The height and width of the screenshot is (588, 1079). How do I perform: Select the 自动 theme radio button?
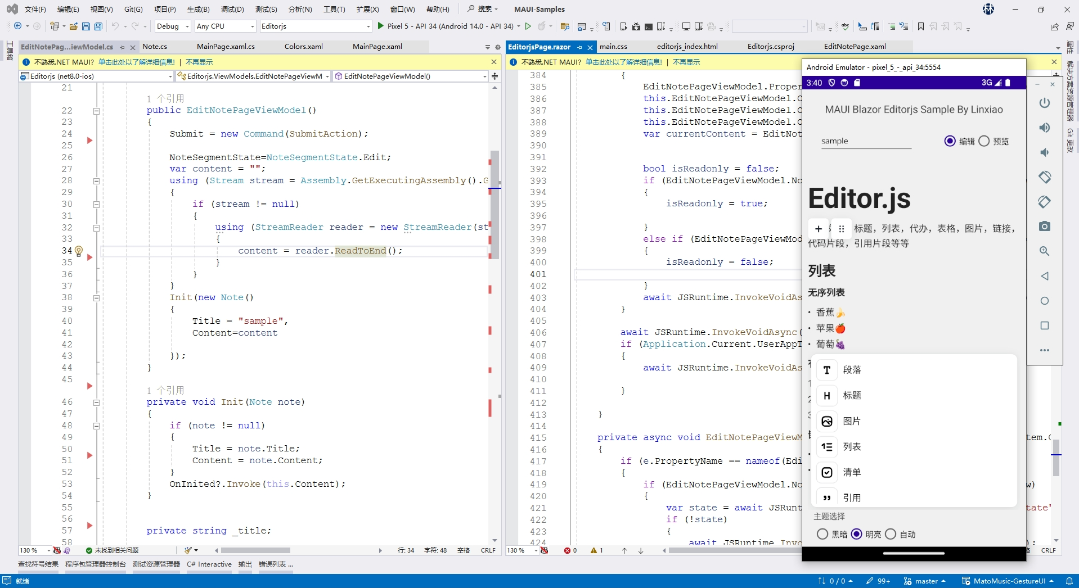click(889, 534)
